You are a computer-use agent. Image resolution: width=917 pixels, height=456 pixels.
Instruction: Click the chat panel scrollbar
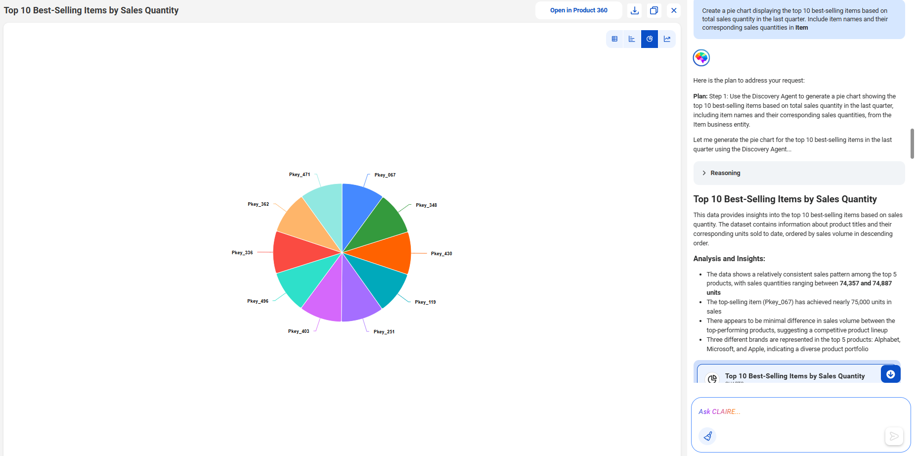(x=912, y=143)
